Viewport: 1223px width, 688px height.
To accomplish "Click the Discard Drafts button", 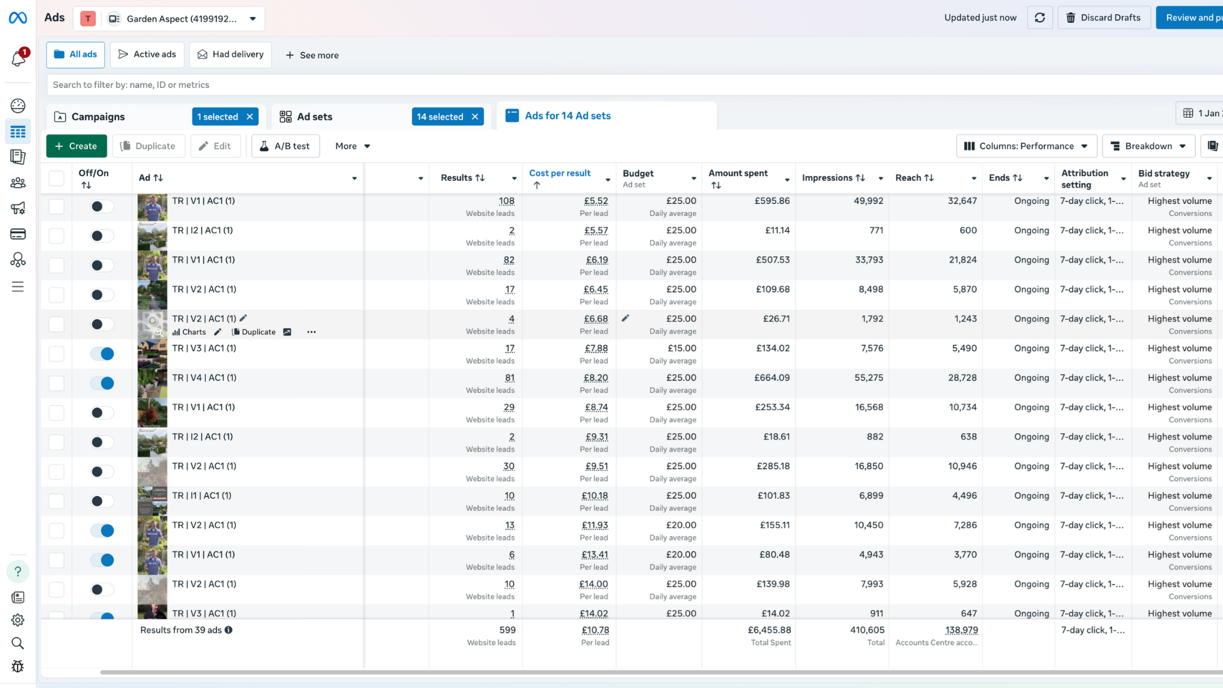I will tap(1103, 18).
